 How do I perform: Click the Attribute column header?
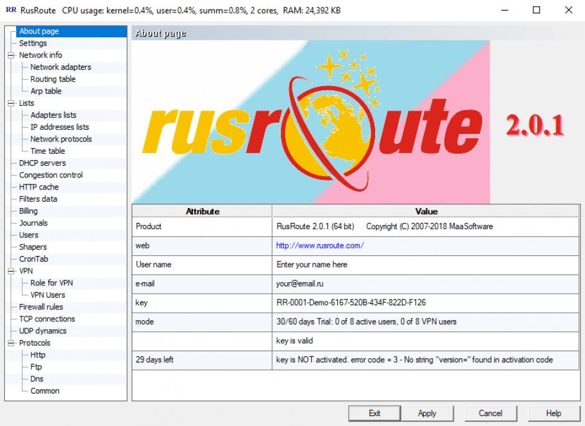[202, 211]
